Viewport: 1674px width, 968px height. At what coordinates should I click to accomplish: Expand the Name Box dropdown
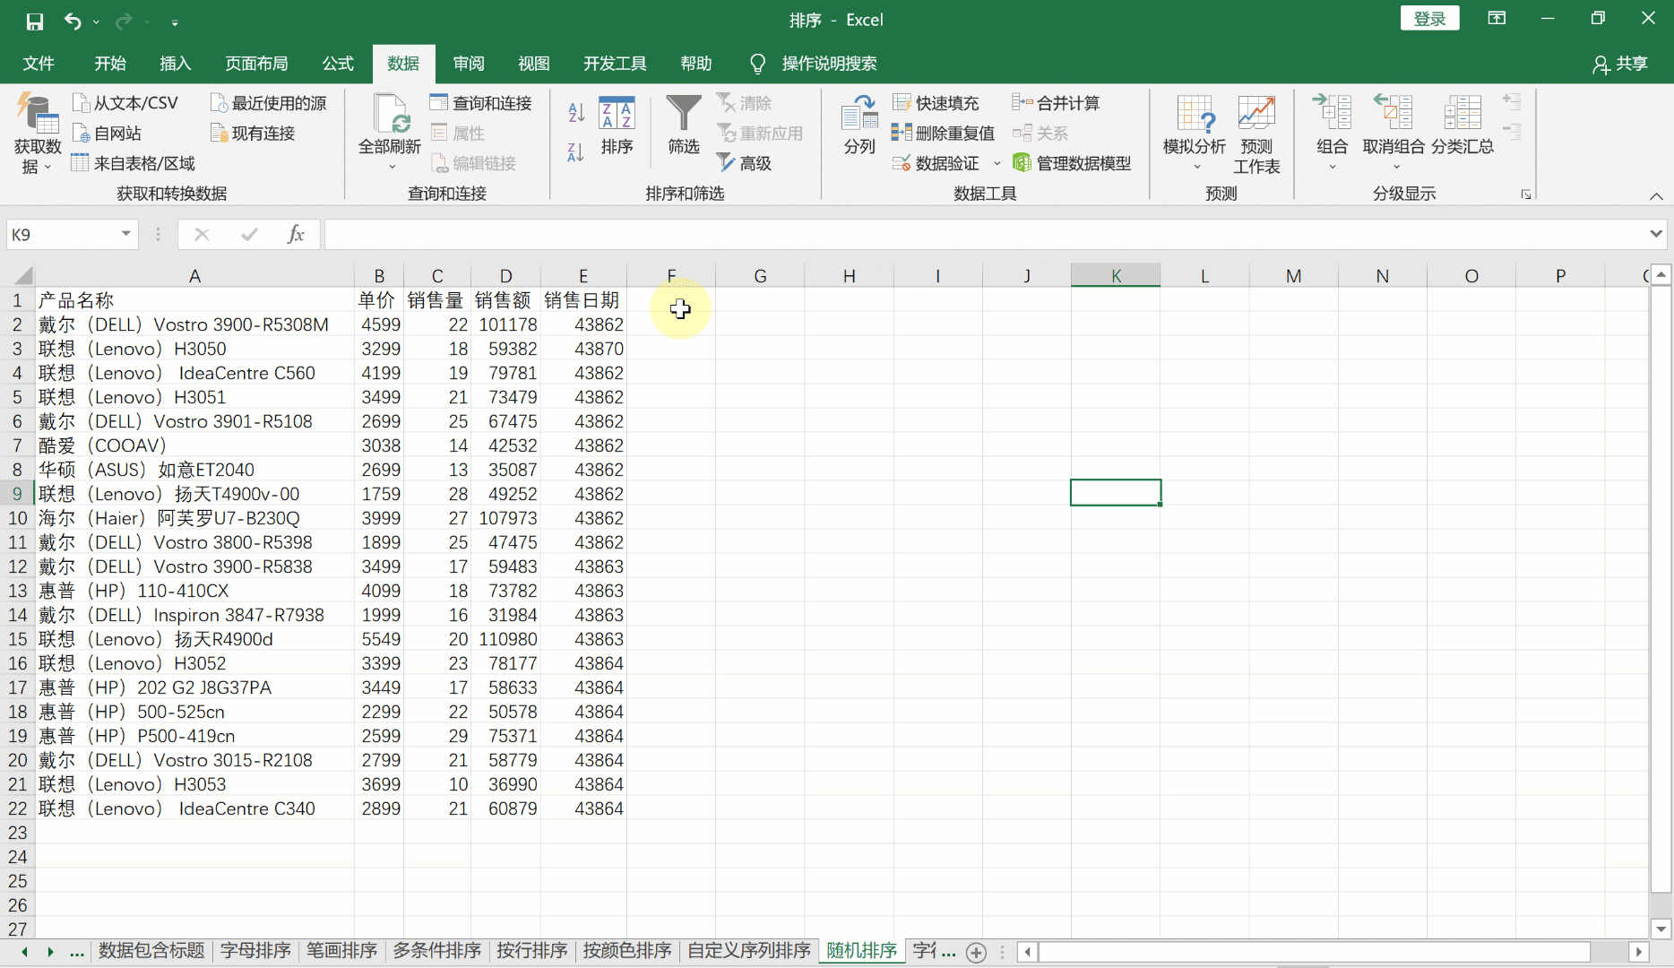click(x=126, y=235)
